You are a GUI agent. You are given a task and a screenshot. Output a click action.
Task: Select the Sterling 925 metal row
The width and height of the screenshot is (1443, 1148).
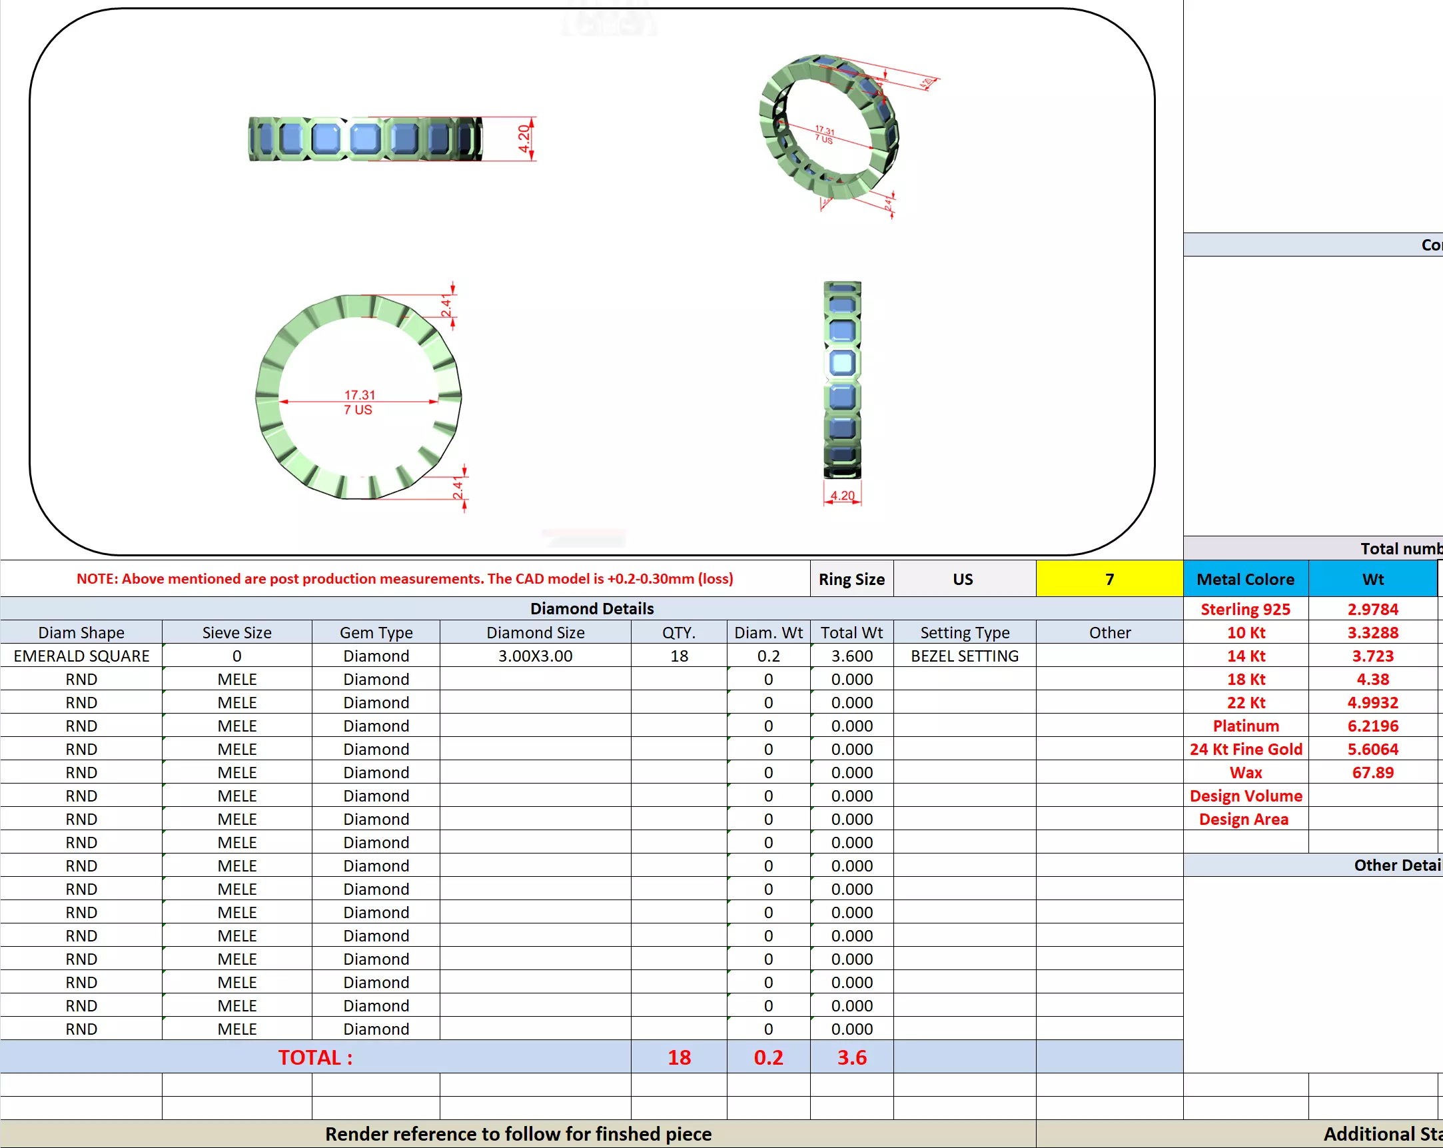1245,609
